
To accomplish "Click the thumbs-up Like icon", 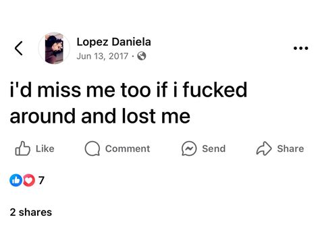I will (22, 148).
